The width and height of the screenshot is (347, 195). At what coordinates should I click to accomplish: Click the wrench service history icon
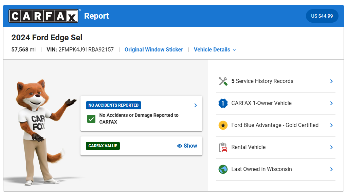point(223,81)
